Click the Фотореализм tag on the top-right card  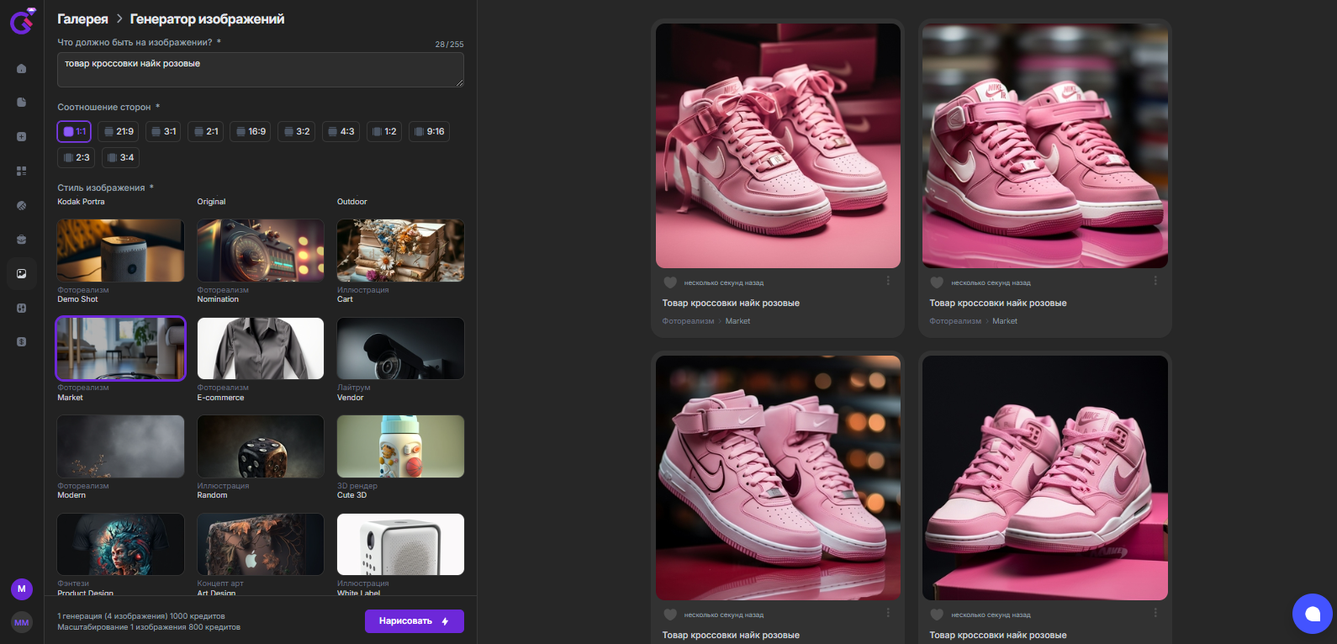[955, 321]
